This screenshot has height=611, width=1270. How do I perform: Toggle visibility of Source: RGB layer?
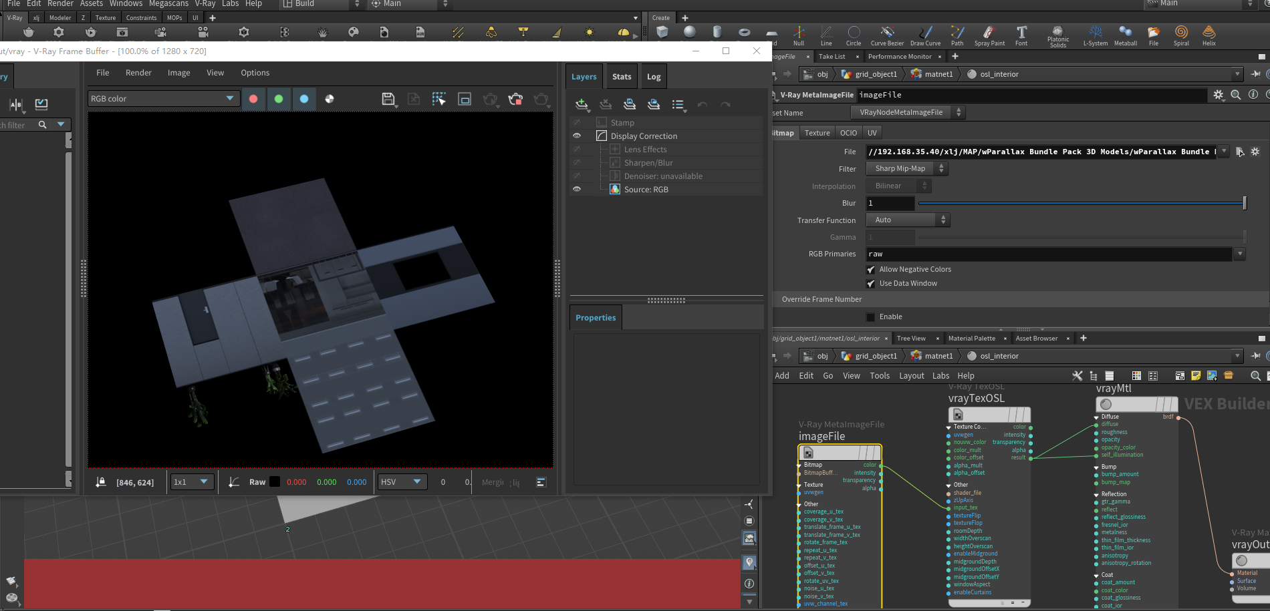(x=577, y=189)
